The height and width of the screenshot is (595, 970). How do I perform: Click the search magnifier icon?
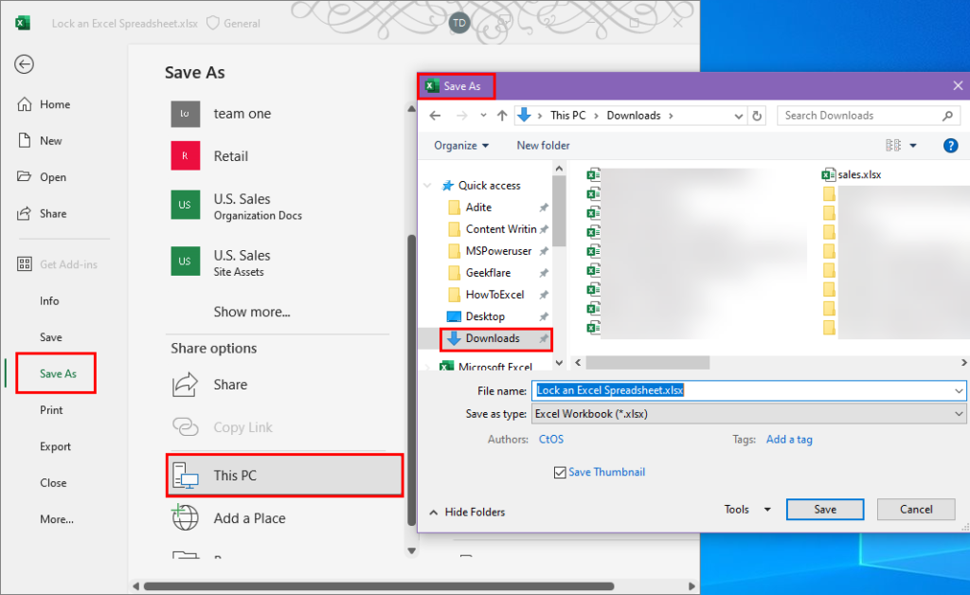point(947,116)
